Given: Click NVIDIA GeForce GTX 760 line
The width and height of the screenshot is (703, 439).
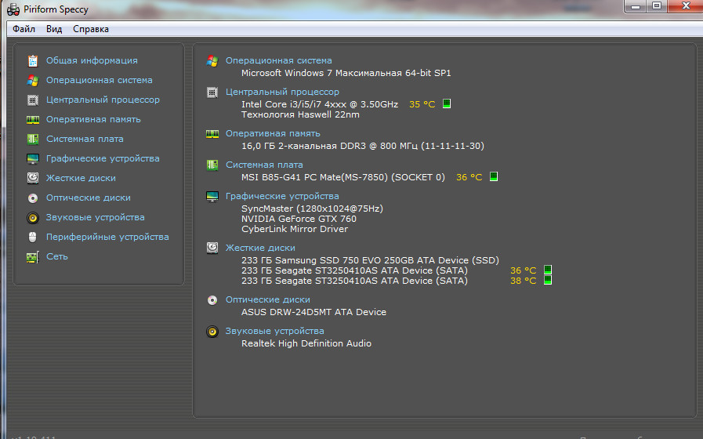Looking at the screenshot, I should [x=299, y=219].
